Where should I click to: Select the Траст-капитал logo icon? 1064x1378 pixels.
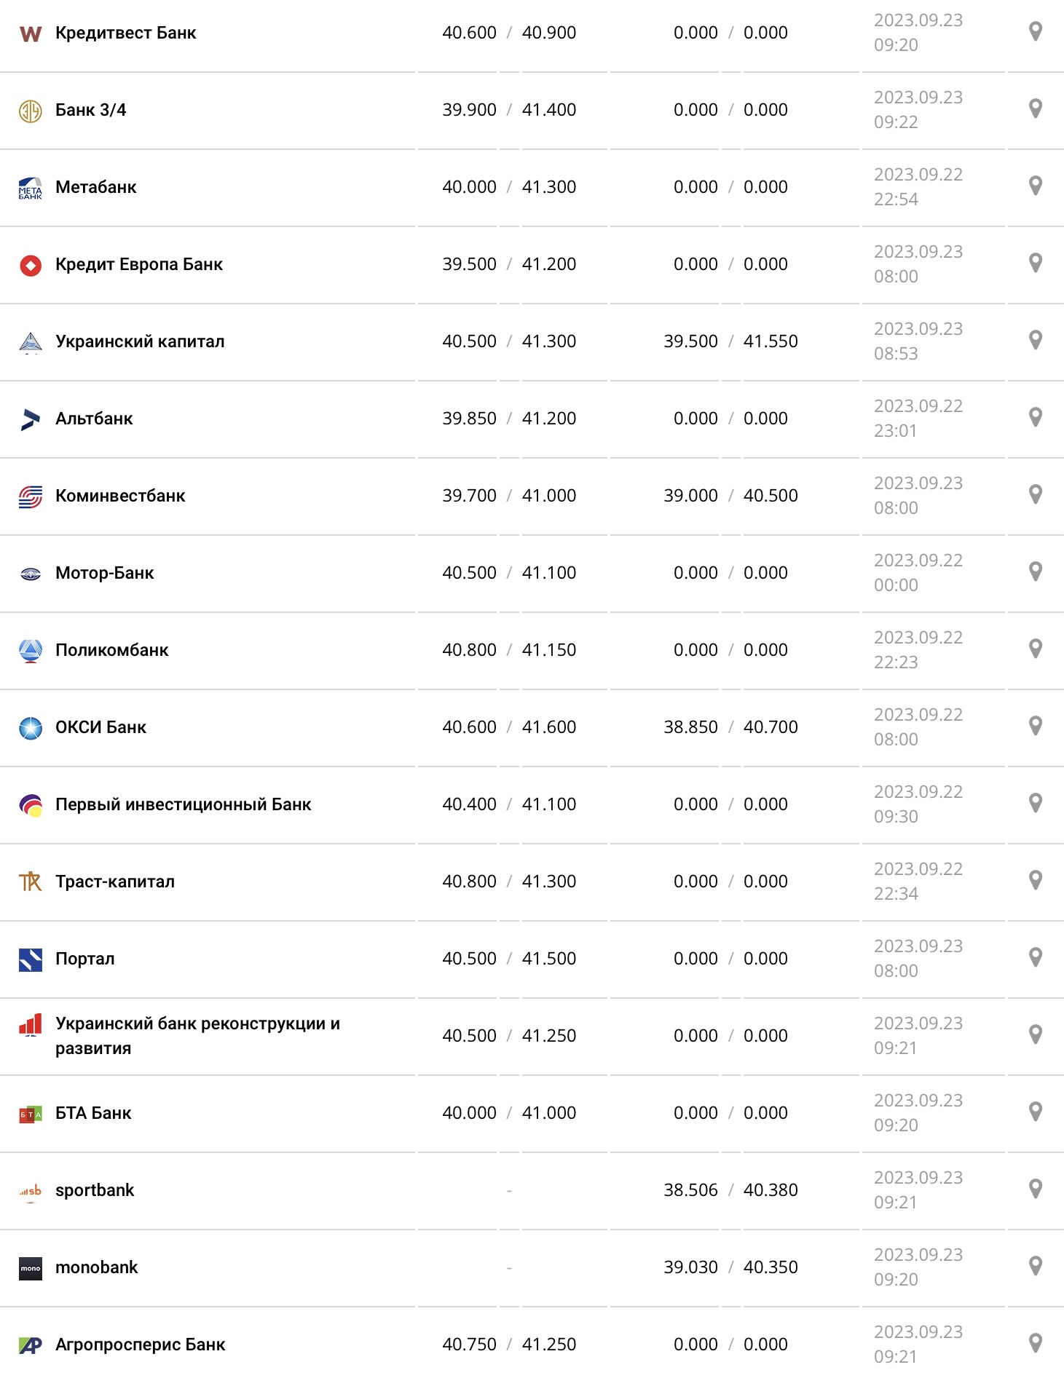point(29,881)
